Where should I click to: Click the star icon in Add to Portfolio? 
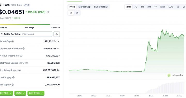[2, 34]
